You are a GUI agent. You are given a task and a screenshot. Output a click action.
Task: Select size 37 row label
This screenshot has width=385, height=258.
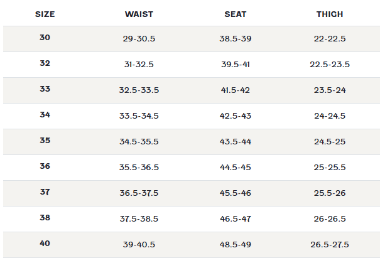click(45, 192)
